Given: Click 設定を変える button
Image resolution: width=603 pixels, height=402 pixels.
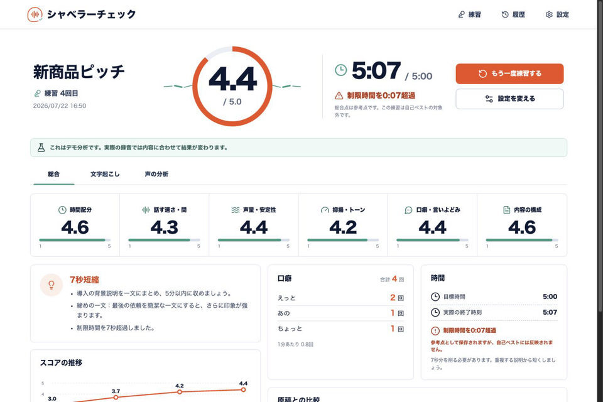Looking at the screenshot, I should (x=509, y=99).
